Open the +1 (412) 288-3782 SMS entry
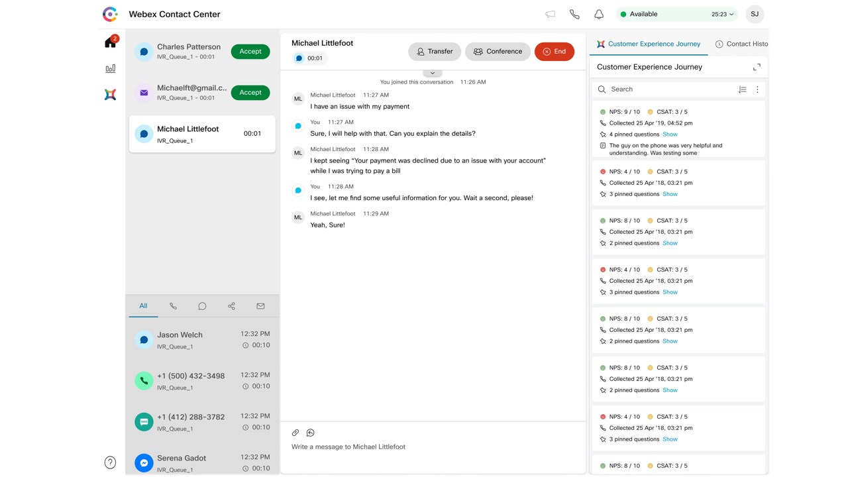 click(202, 422)
